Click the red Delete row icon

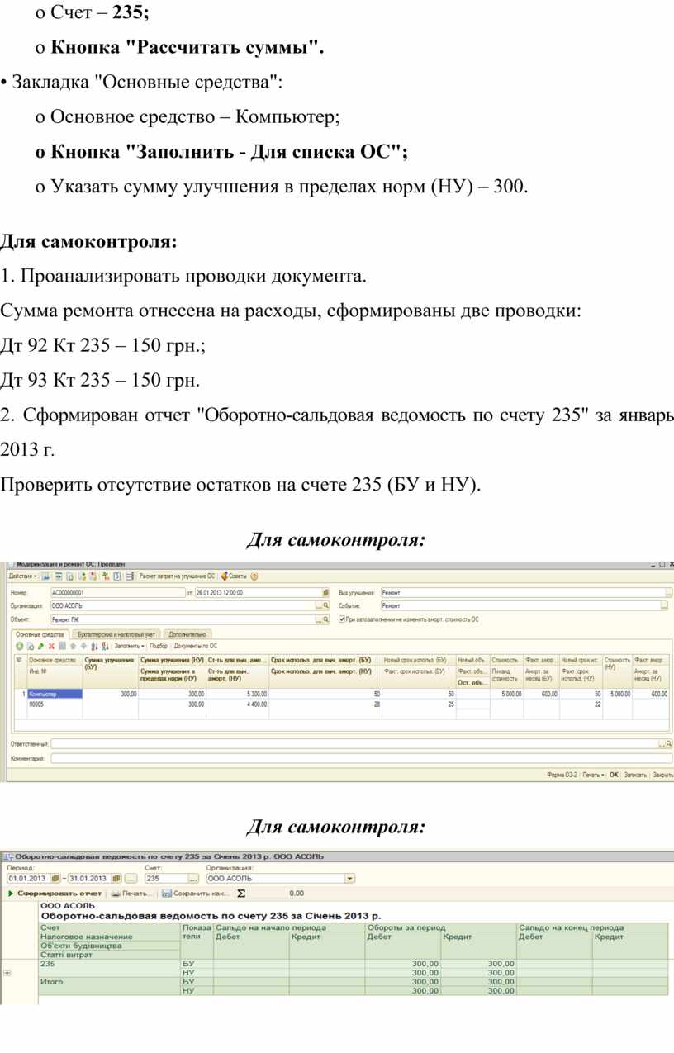tap(51, 646)
